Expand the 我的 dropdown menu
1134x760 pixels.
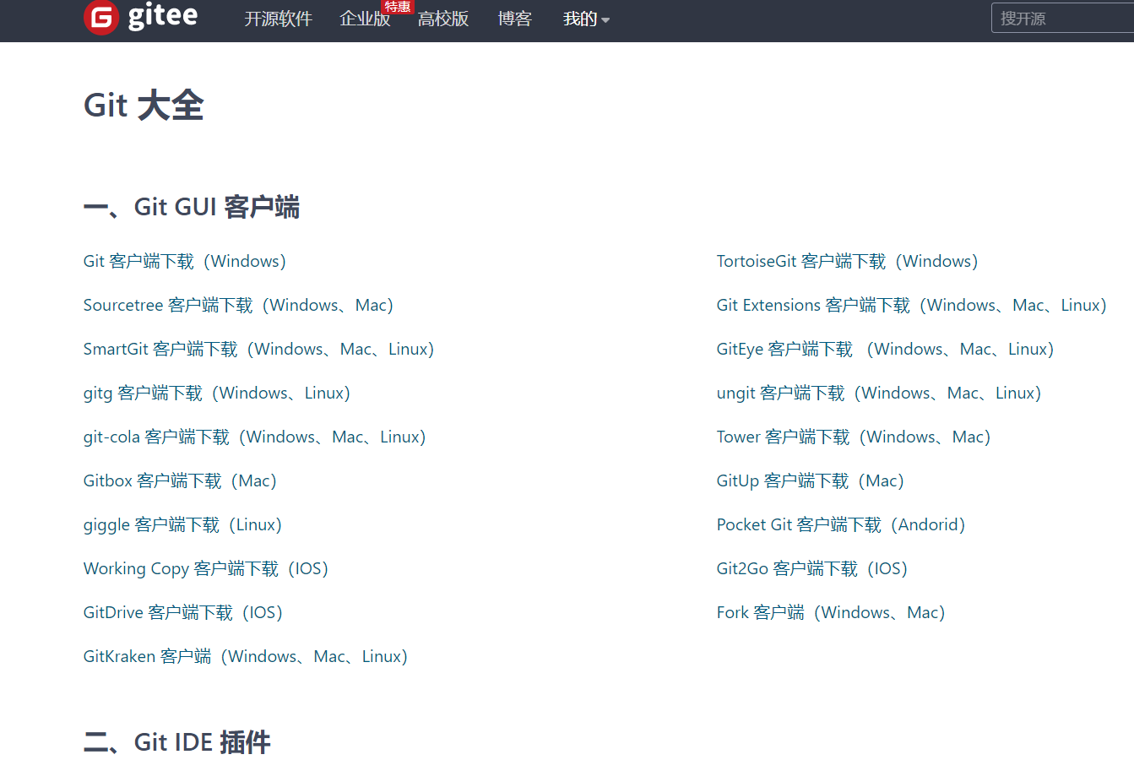click(x=586, y=19)
